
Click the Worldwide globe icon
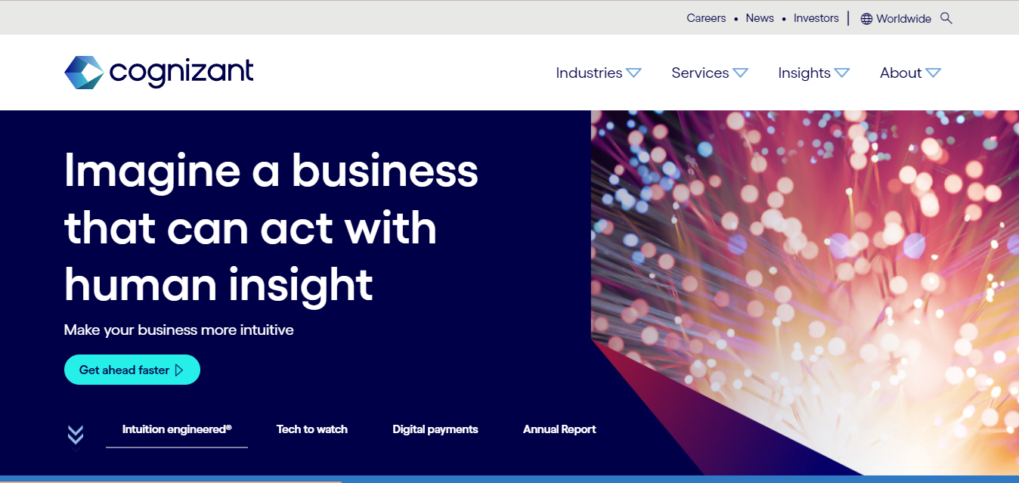coord(866,19)
